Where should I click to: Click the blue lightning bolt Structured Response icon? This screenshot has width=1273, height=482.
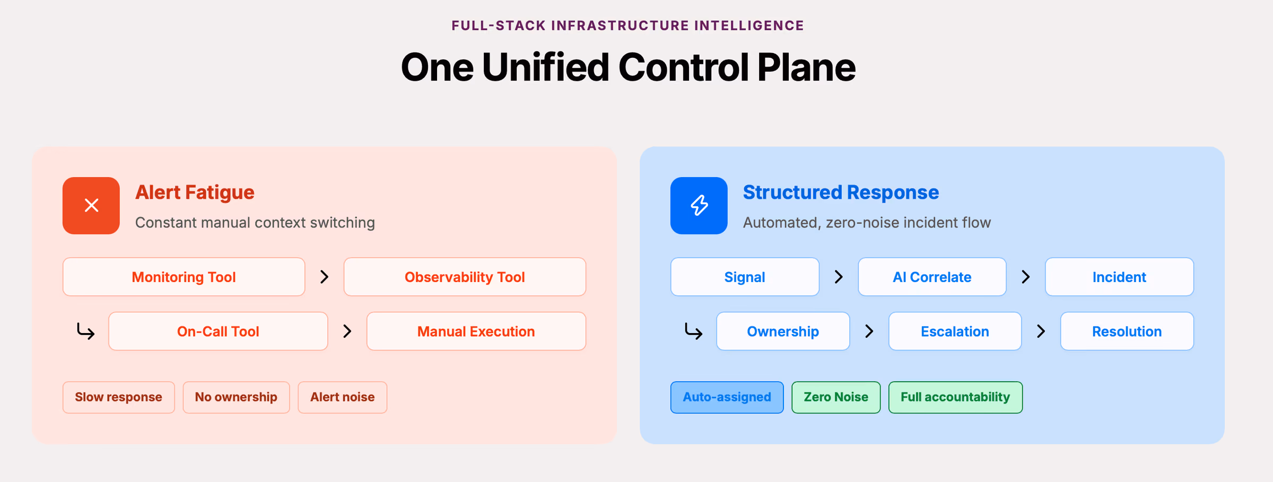[699, 206]
